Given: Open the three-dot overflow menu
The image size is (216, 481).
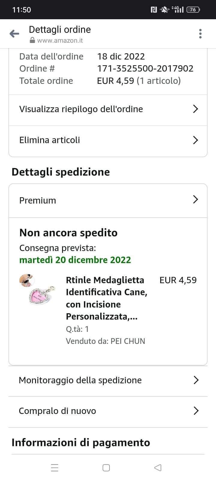Looking at the screenshot, I should coord(200,34).
